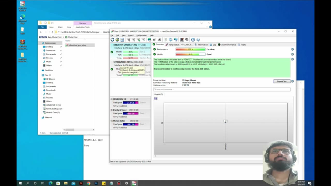
Task: Click C: drive Free Space bar
Action: click(x=131, y=103)
